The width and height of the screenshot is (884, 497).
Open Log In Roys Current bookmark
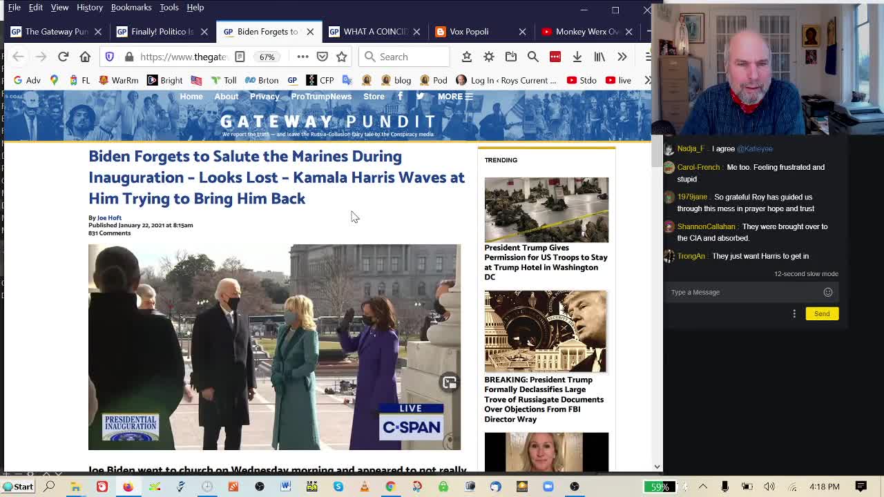pos(506,80)
